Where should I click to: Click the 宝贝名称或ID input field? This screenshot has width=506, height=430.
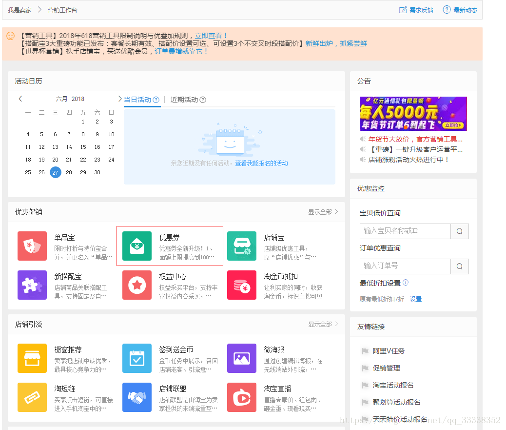pyautogui.click(x=405, y=231)
